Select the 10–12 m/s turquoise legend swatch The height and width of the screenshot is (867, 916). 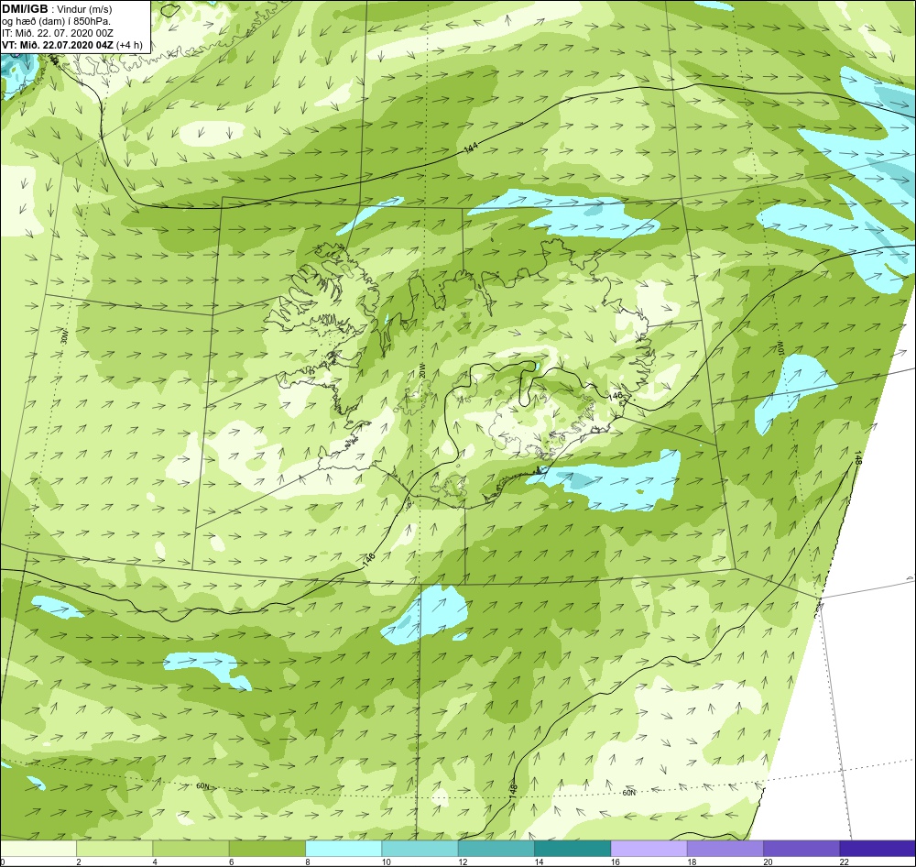(x=420, y=848)
